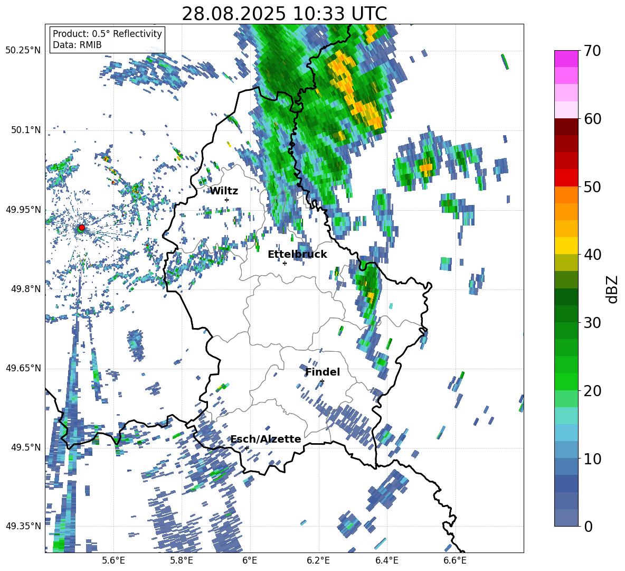Select the Wiltz city label
This screenshot has width=625, height=571.
[224, 191]
